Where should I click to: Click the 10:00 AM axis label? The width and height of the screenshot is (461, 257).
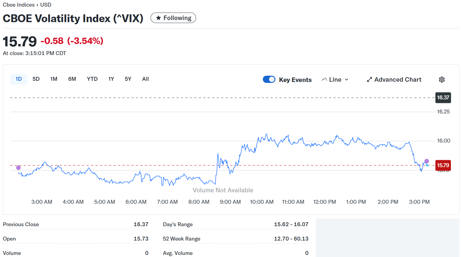[x=262, y=202]
